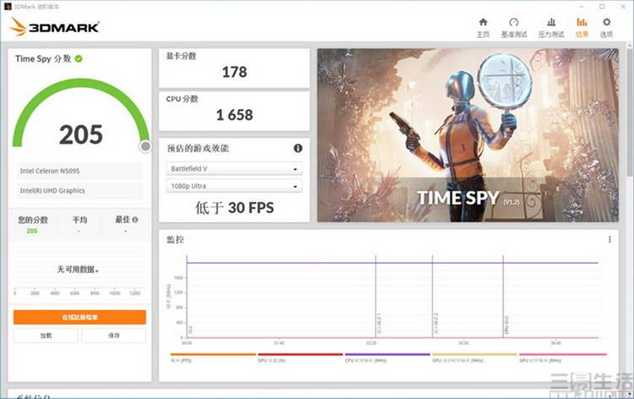Click info icon next to Best (最佳)
634x399 pixels.
[x=135, y=220]
